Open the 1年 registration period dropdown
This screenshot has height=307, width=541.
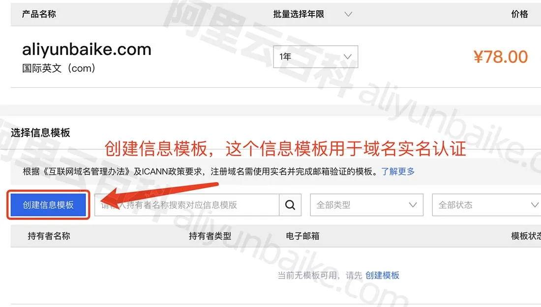coord(315,56)
